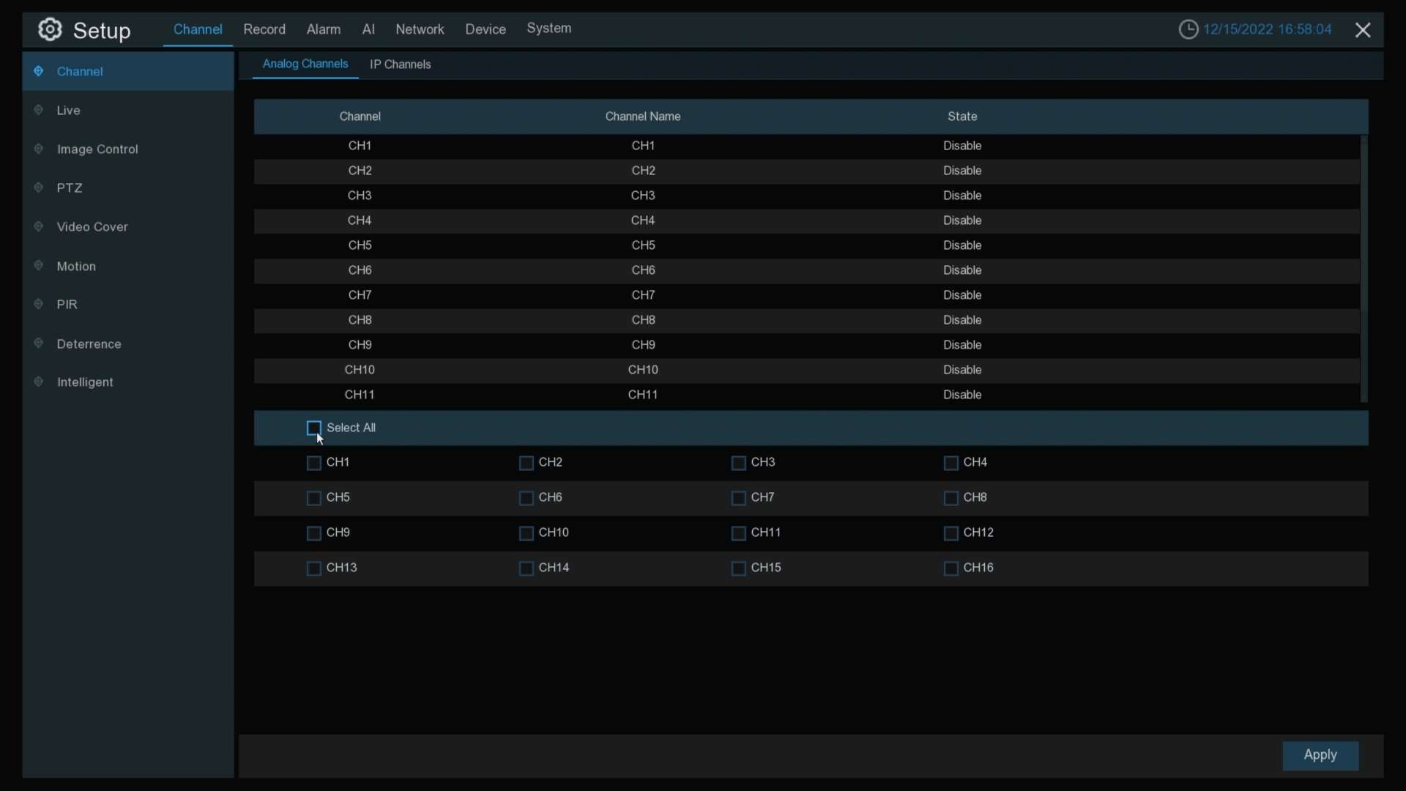Close the Setup window with X
Viewport: 1406px width, 791px height.
tap(1363, 30)
